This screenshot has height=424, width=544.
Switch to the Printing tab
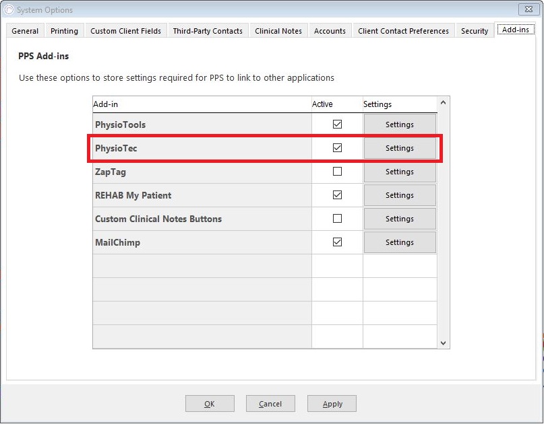pos(64,31)
